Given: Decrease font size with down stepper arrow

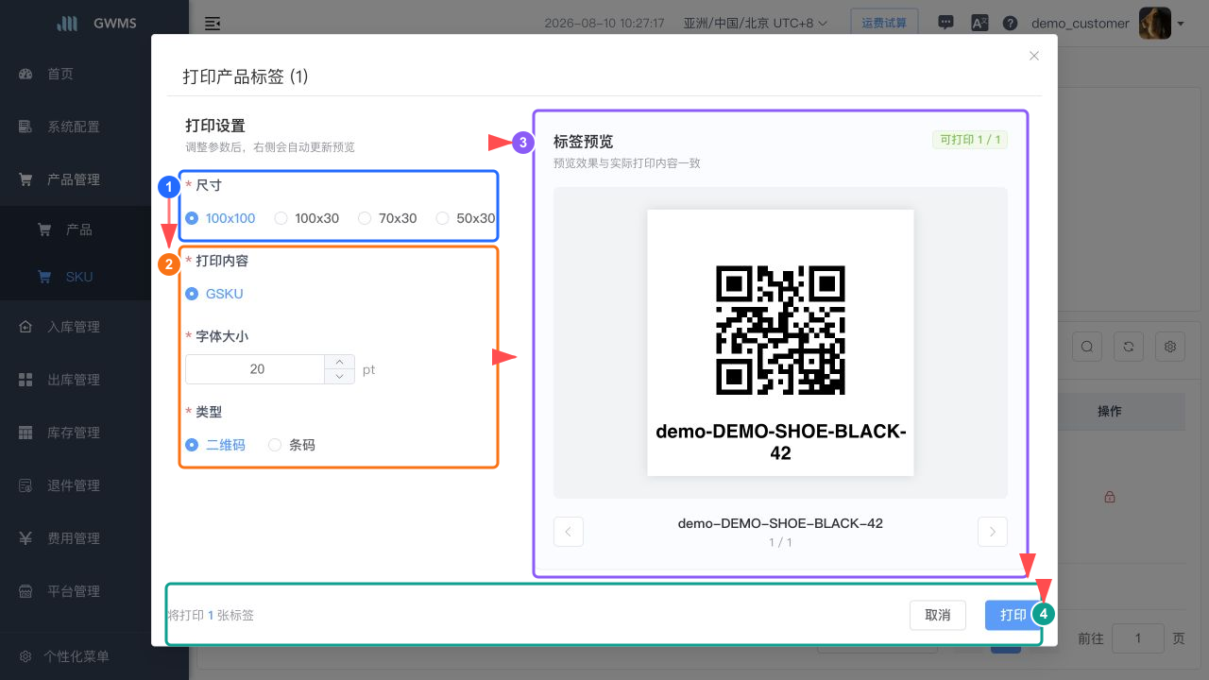Looking at the screenshot, I should click(339, 377).
